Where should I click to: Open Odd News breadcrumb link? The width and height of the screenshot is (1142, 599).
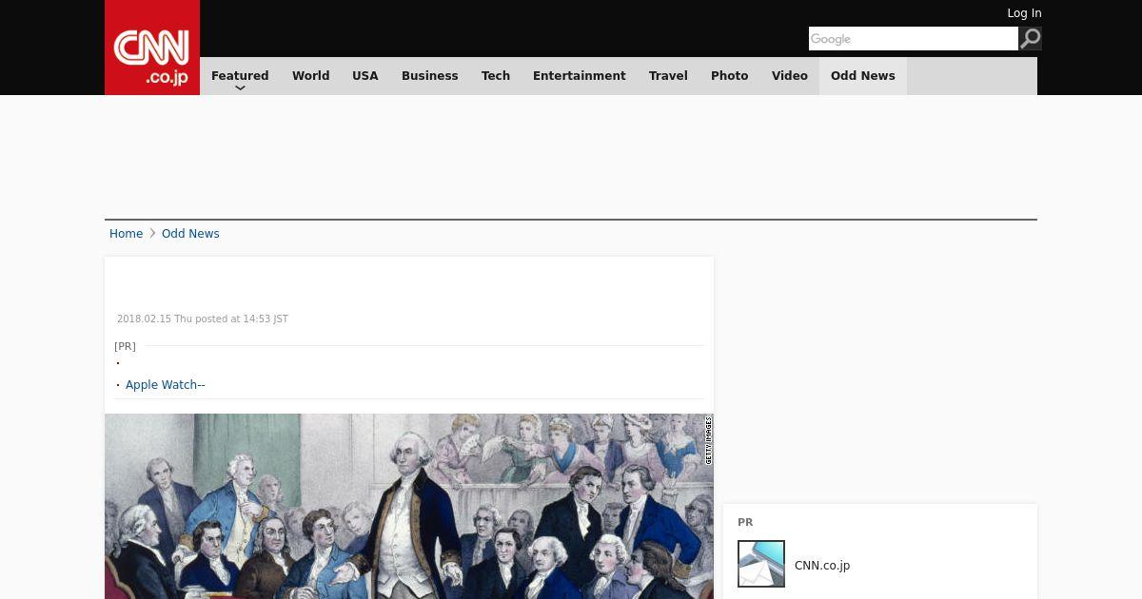190,234
